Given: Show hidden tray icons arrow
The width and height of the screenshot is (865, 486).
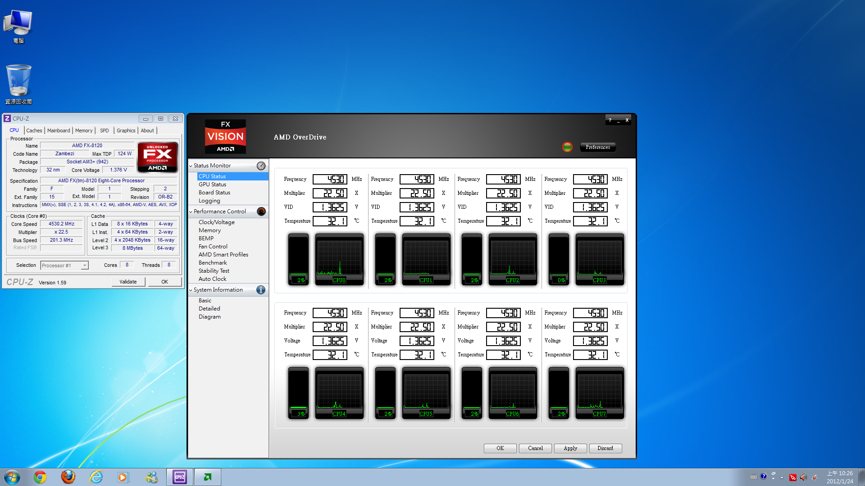Looking at the screenshot, I should click(x=782, y=477).
